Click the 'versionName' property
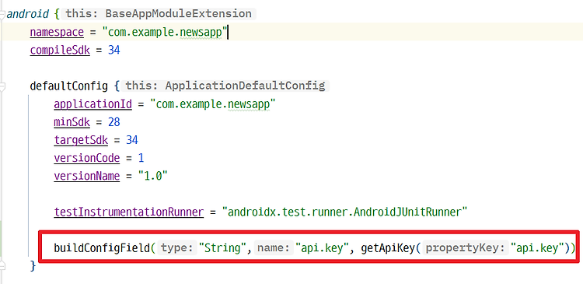The image size is (583, 284). click(87, 176)
